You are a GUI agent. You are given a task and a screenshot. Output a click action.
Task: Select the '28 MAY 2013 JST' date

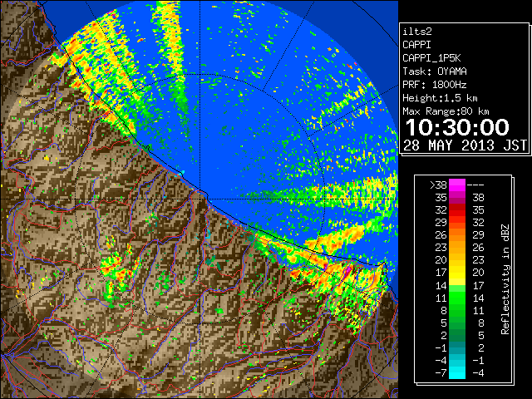[x=465, y=145]
